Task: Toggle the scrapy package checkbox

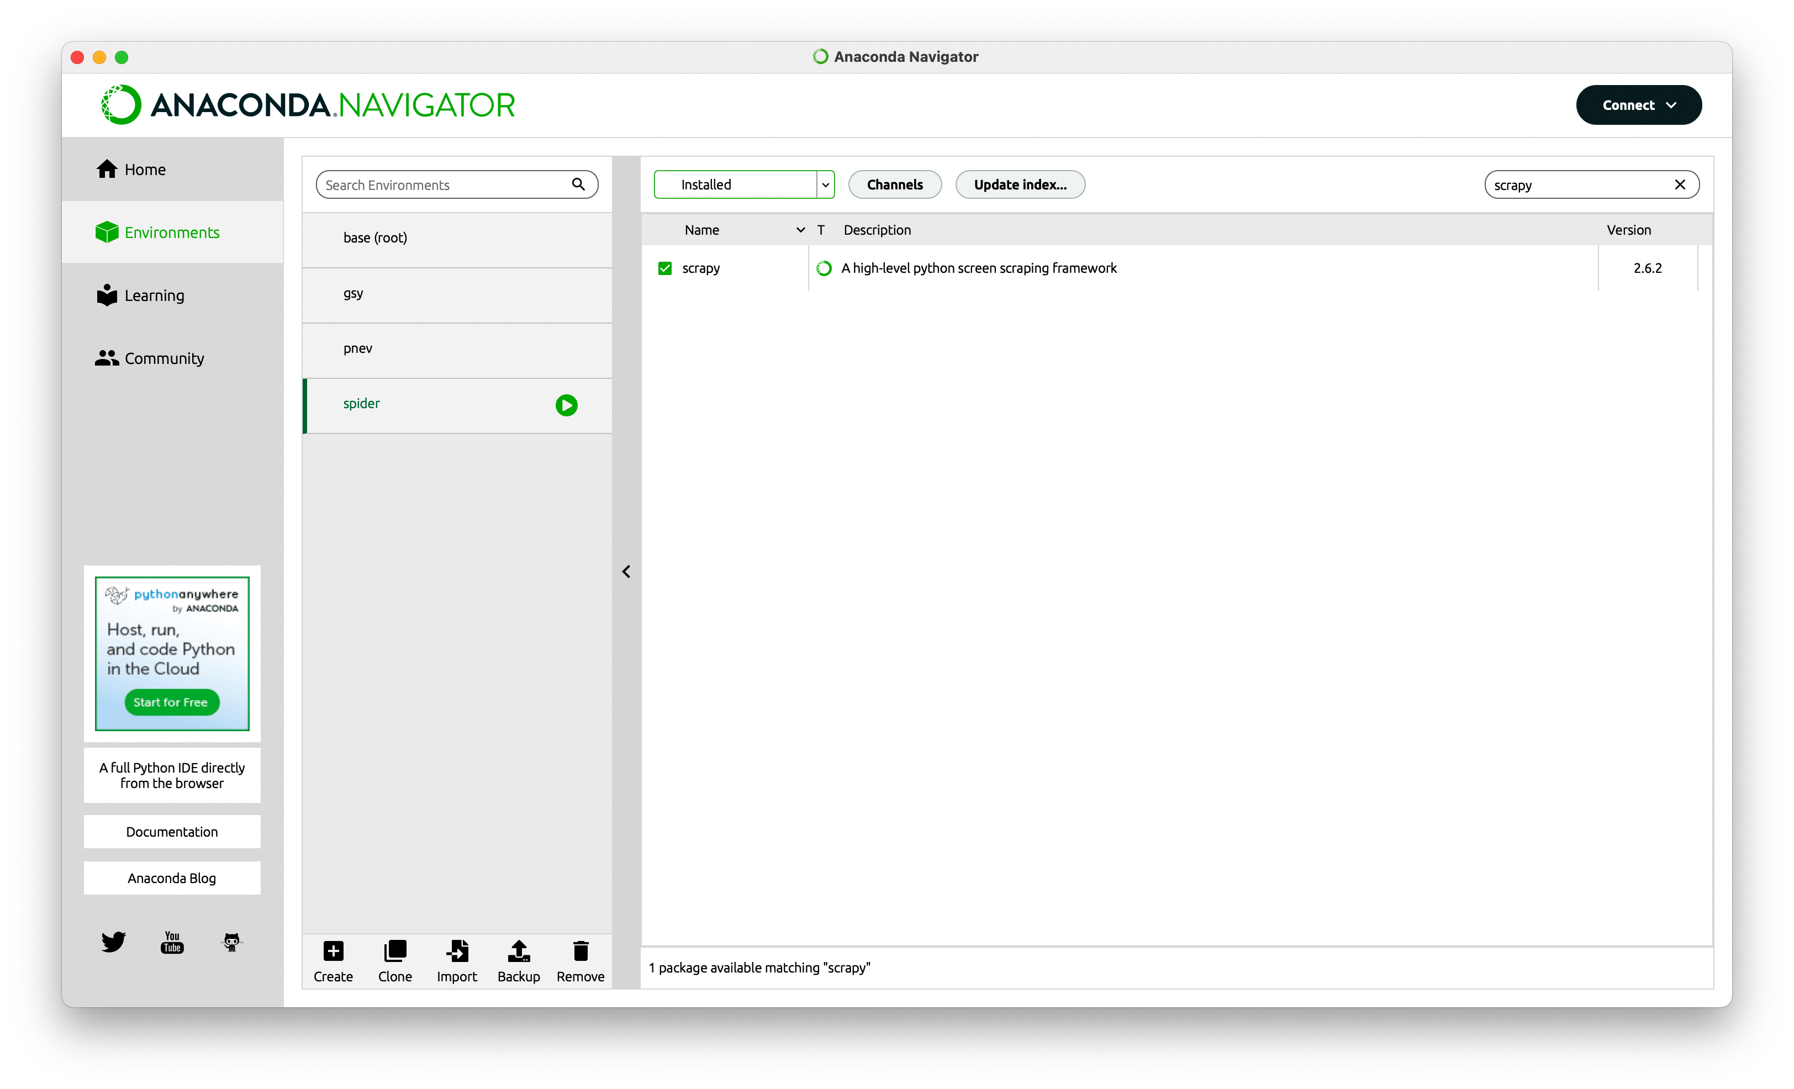Action: [x=665, y=268]
